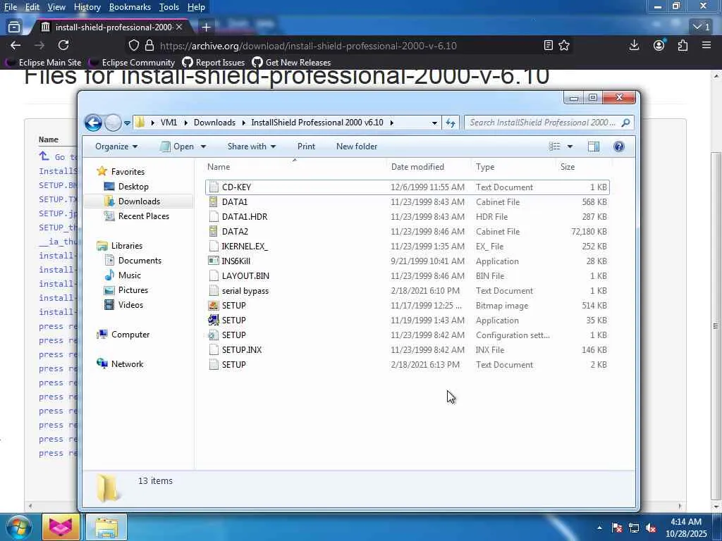Click the Explorer Help question mark icon
Image resolution: width=722 pixels, height=541 pixels.
pyautogui.click(x=619, y=147)
